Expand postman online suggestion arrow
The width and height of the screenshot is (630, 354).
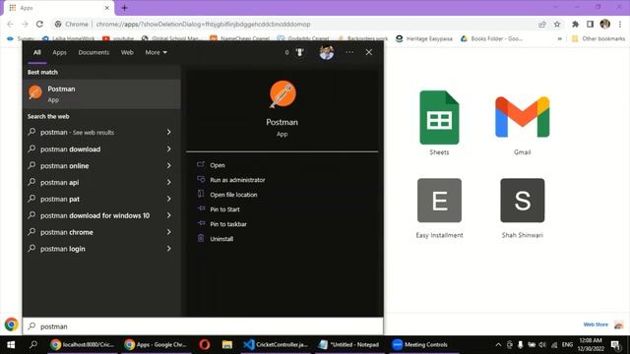click(168, 165)
